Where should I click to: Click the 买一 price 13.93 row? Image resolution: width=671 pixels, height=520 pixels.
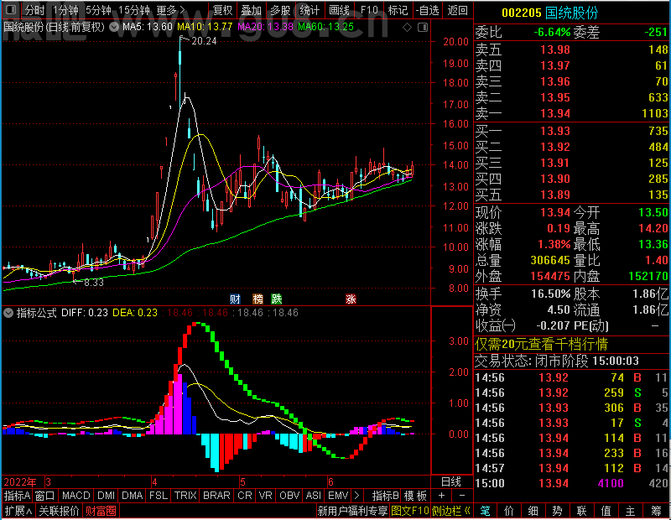coord(572,131)
